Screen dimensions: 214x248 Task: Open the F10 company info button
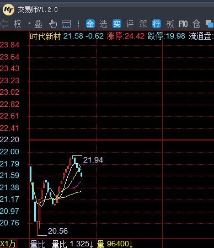[x=183, y=24]
